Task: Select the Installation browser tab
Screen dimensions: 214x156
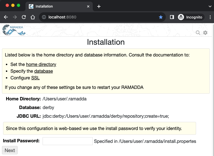Action: point(59,6)
